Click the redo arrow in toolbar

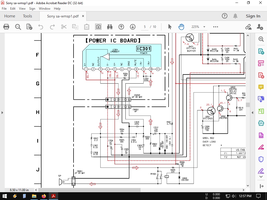tap(52, 27)
